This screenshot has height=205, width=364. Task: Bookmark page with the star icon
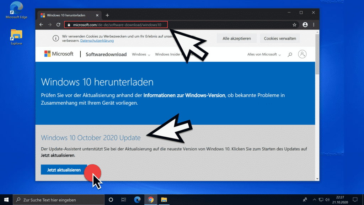294,25
